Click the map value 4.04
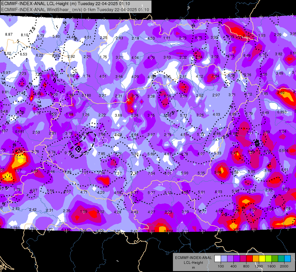 135,57
